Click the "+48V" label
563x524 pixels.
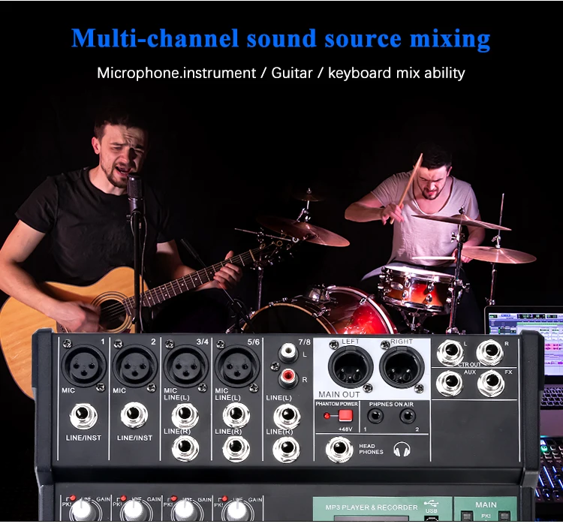coord(345,429)
